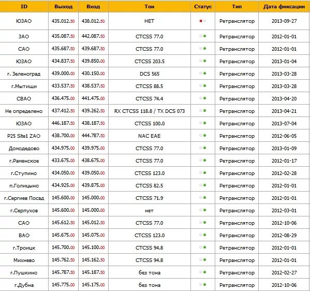Sort the table by the ID column header

tap(24, 7)
